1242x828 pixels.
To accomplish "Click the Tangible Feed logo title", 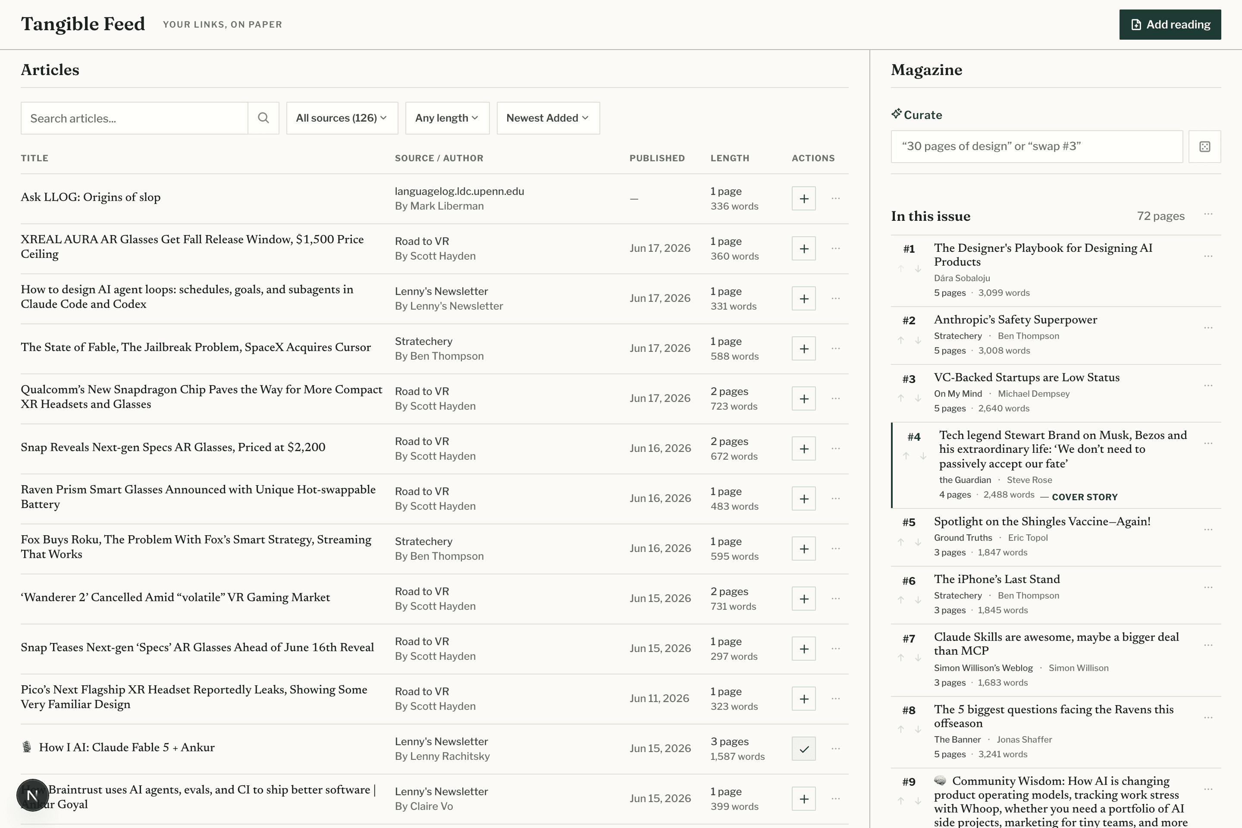I will tap(83, 24).
